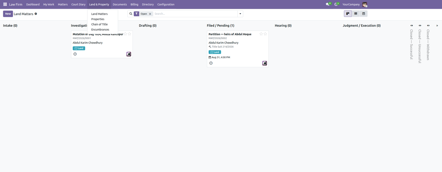This screenshot has width=442, height=172.
Task: Click Abdul Karim Chowdhury on Partition card
Action: 223,43
